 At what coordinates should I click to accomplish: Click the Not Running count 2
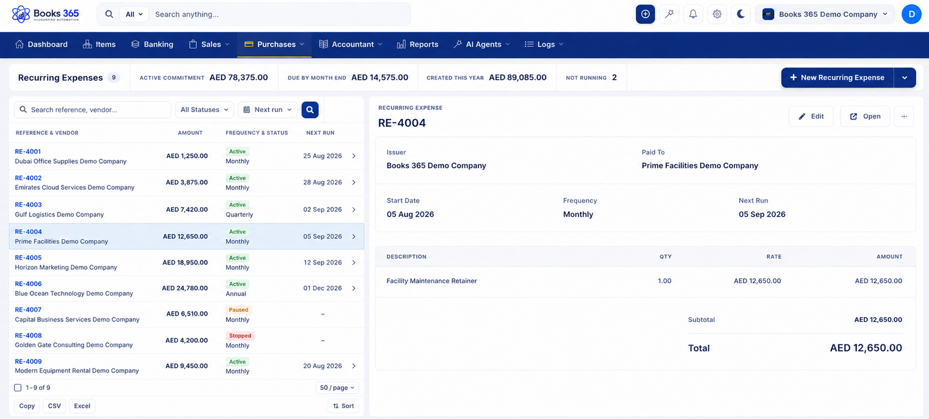pyautogui.click(x=614, y=77)
